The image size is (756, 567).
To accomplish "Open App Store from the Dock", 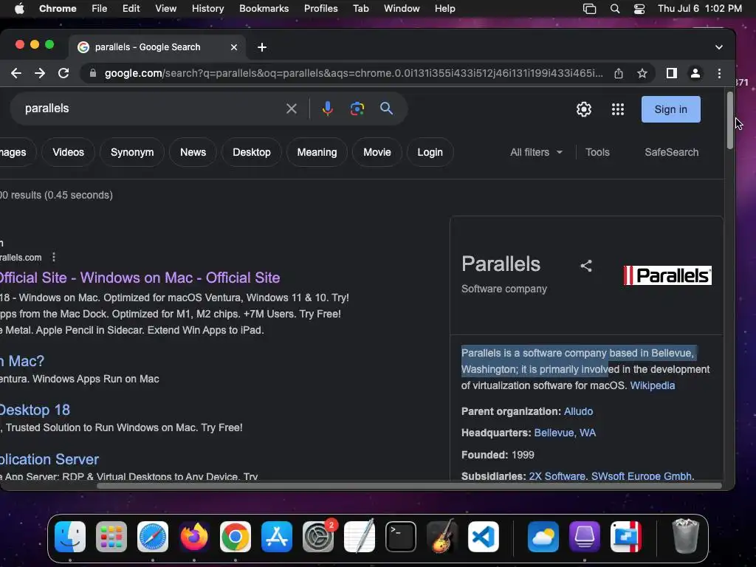I will click(x=277, y=537).
